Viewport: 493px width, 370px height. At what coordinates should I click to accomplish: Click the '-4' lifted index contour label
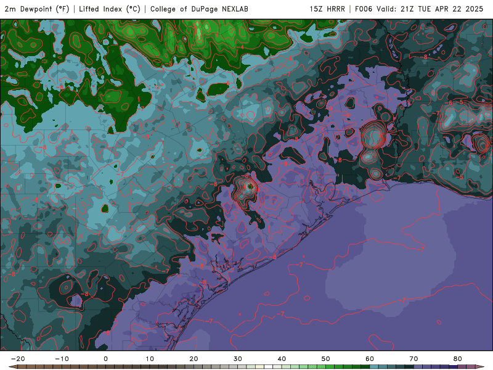pyautogui.click(x=240, y=47)
